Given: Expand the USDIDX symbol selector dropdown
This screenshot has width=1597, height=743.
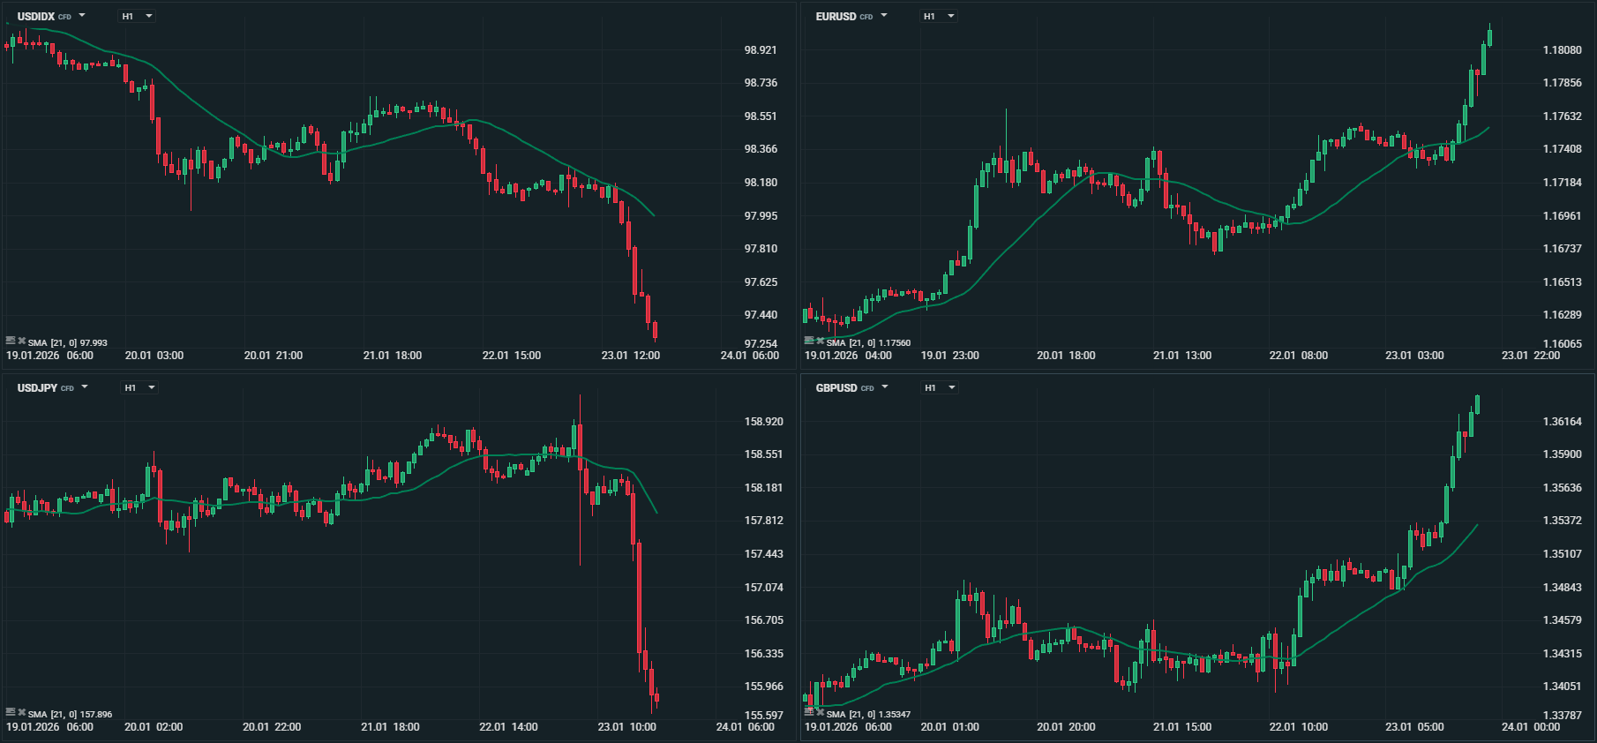Looking at the screenshot, I should [82, 16].
